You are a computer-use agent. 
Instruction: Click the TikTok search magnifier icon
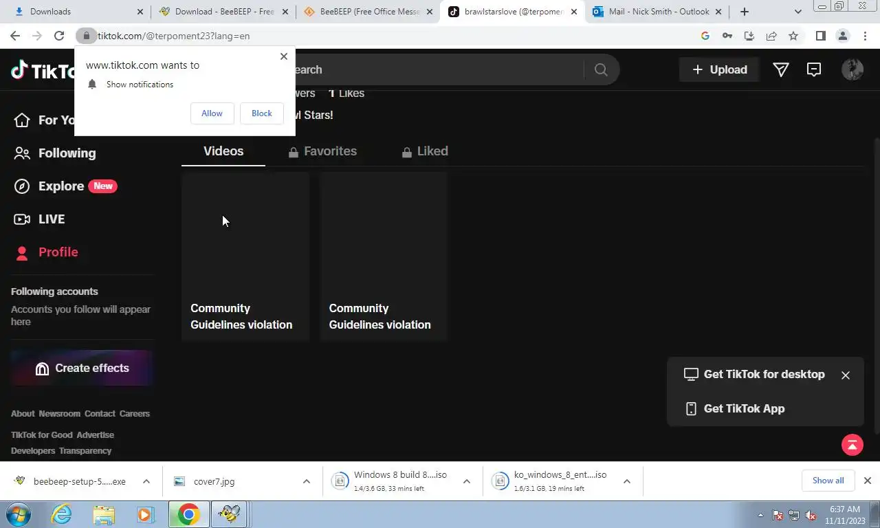tap(601, 69)
